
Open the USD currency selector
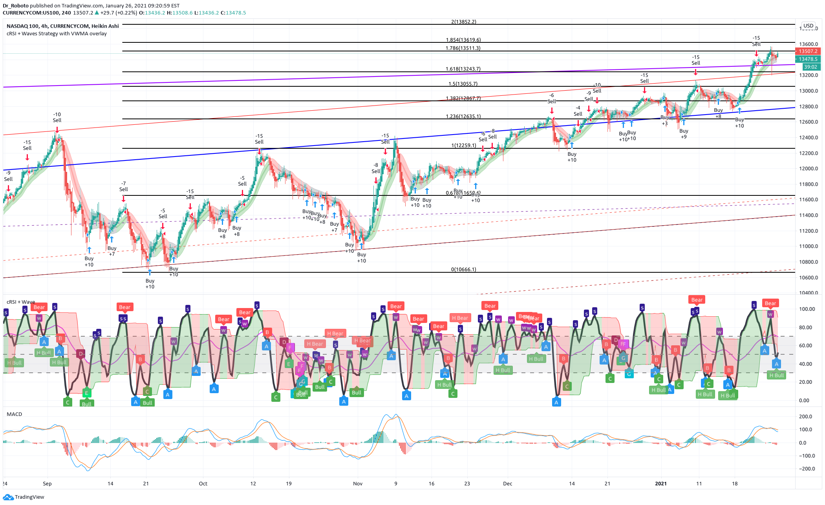point(808,26)
